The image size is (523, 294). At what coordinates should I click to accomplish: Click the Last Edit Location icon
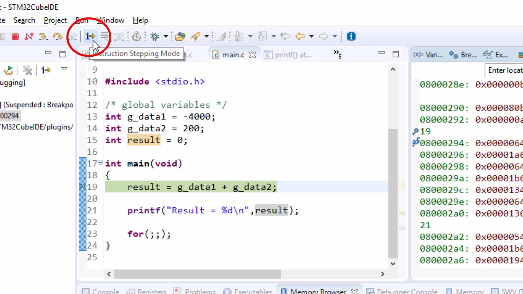tap(285, 36)
